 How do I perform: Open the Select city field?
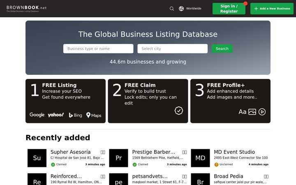172,49
